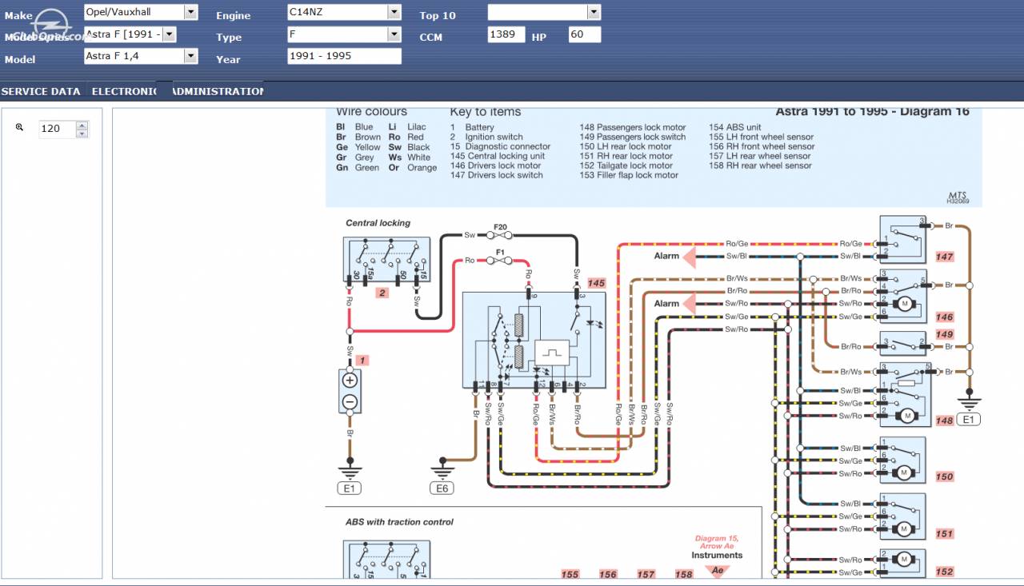Click legend entry '153 Filler flap lock motor'
The image size is (1024, 586).
coord(629,175)
